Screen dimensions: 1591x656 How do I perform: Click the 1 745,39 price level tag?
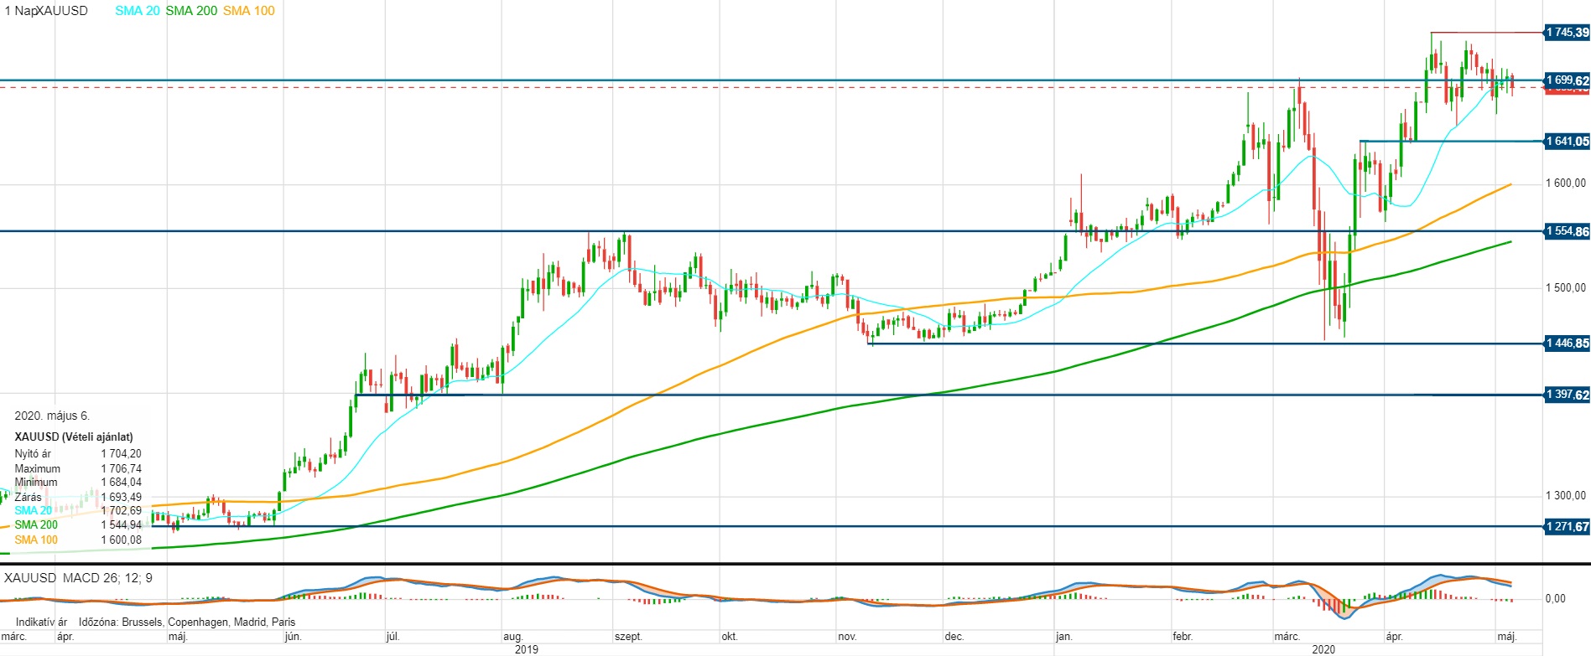tap(1567, 33)
